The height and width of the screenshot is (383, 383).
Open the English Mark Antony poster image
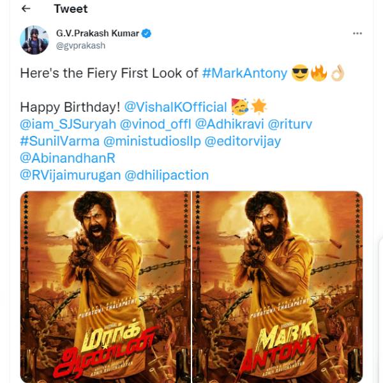[x=278, y=287]
